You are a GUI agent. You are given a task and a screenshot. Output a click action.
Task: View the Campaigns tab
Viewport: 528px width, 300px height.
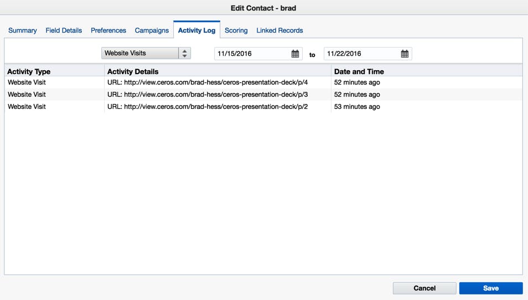(152, 30)
